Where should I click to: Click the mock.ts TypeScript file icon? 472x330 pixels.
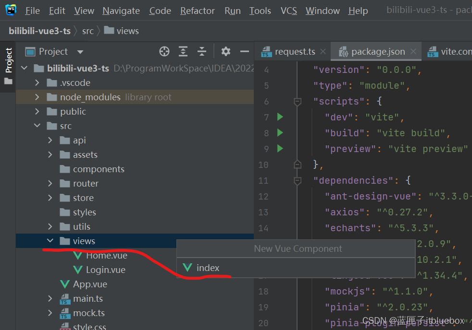(64, 313)
